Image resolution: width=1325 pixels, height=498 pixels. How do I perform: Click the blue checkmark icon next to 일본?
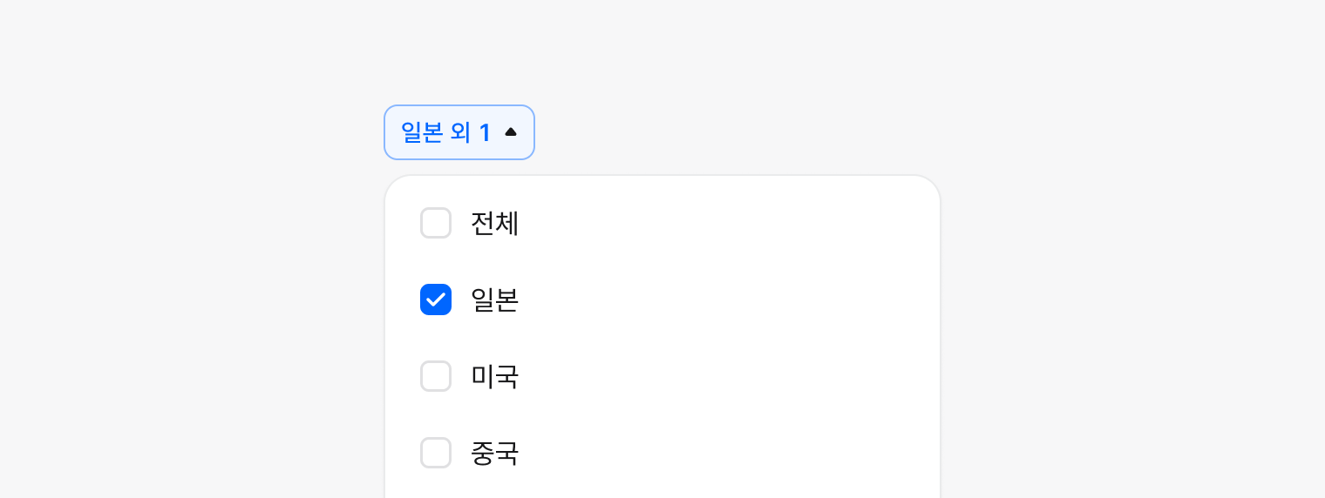(x=436, y=299)
